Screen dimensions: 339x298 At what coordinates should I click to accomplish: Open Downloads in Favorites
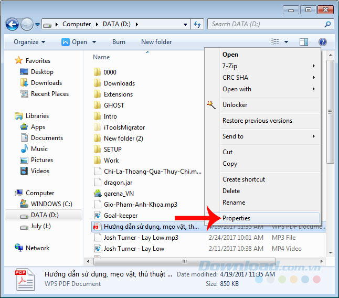point(46,83)
